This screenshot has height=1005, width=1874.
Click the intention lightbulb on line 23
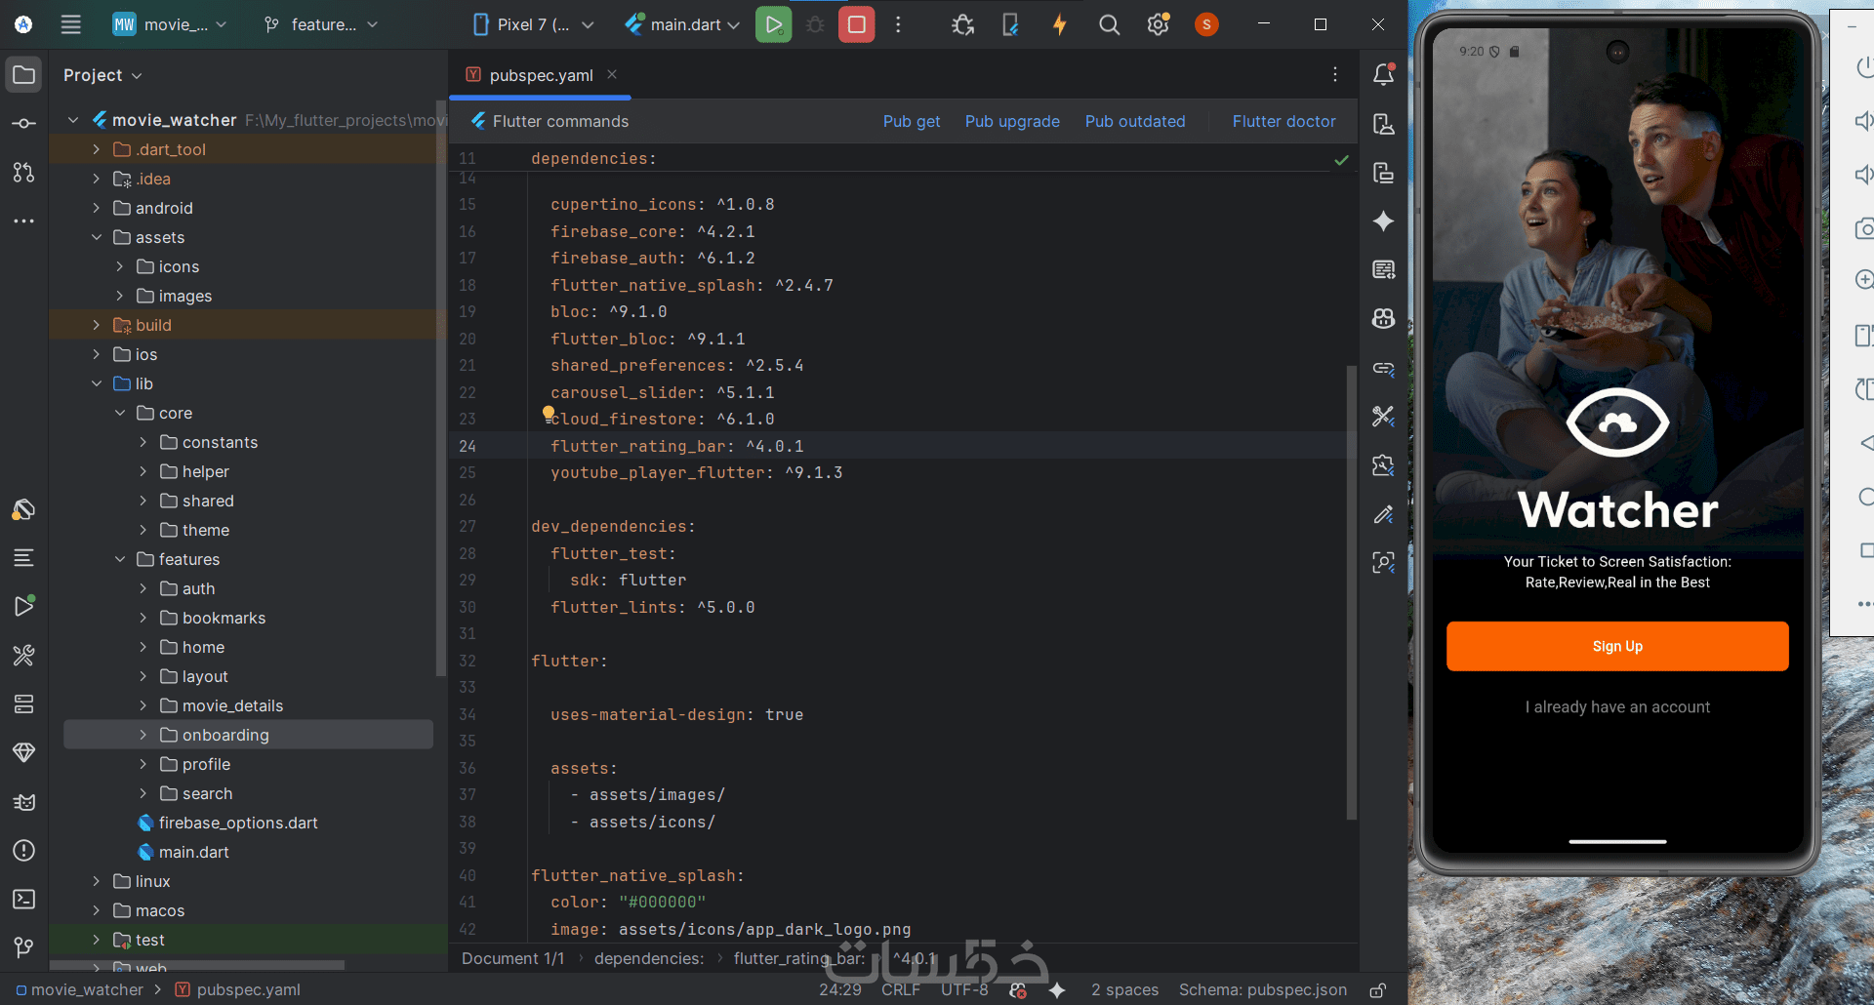point(549,414)
